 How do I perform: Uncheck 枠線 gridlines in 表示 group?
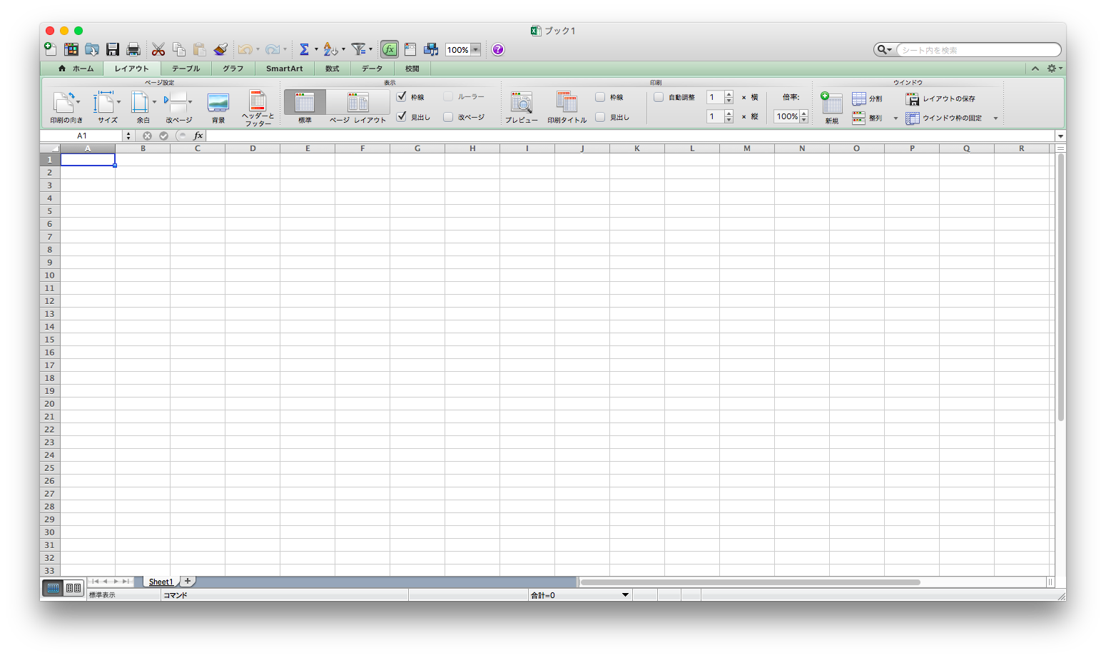pyautogui.click(x=402, y=96)
